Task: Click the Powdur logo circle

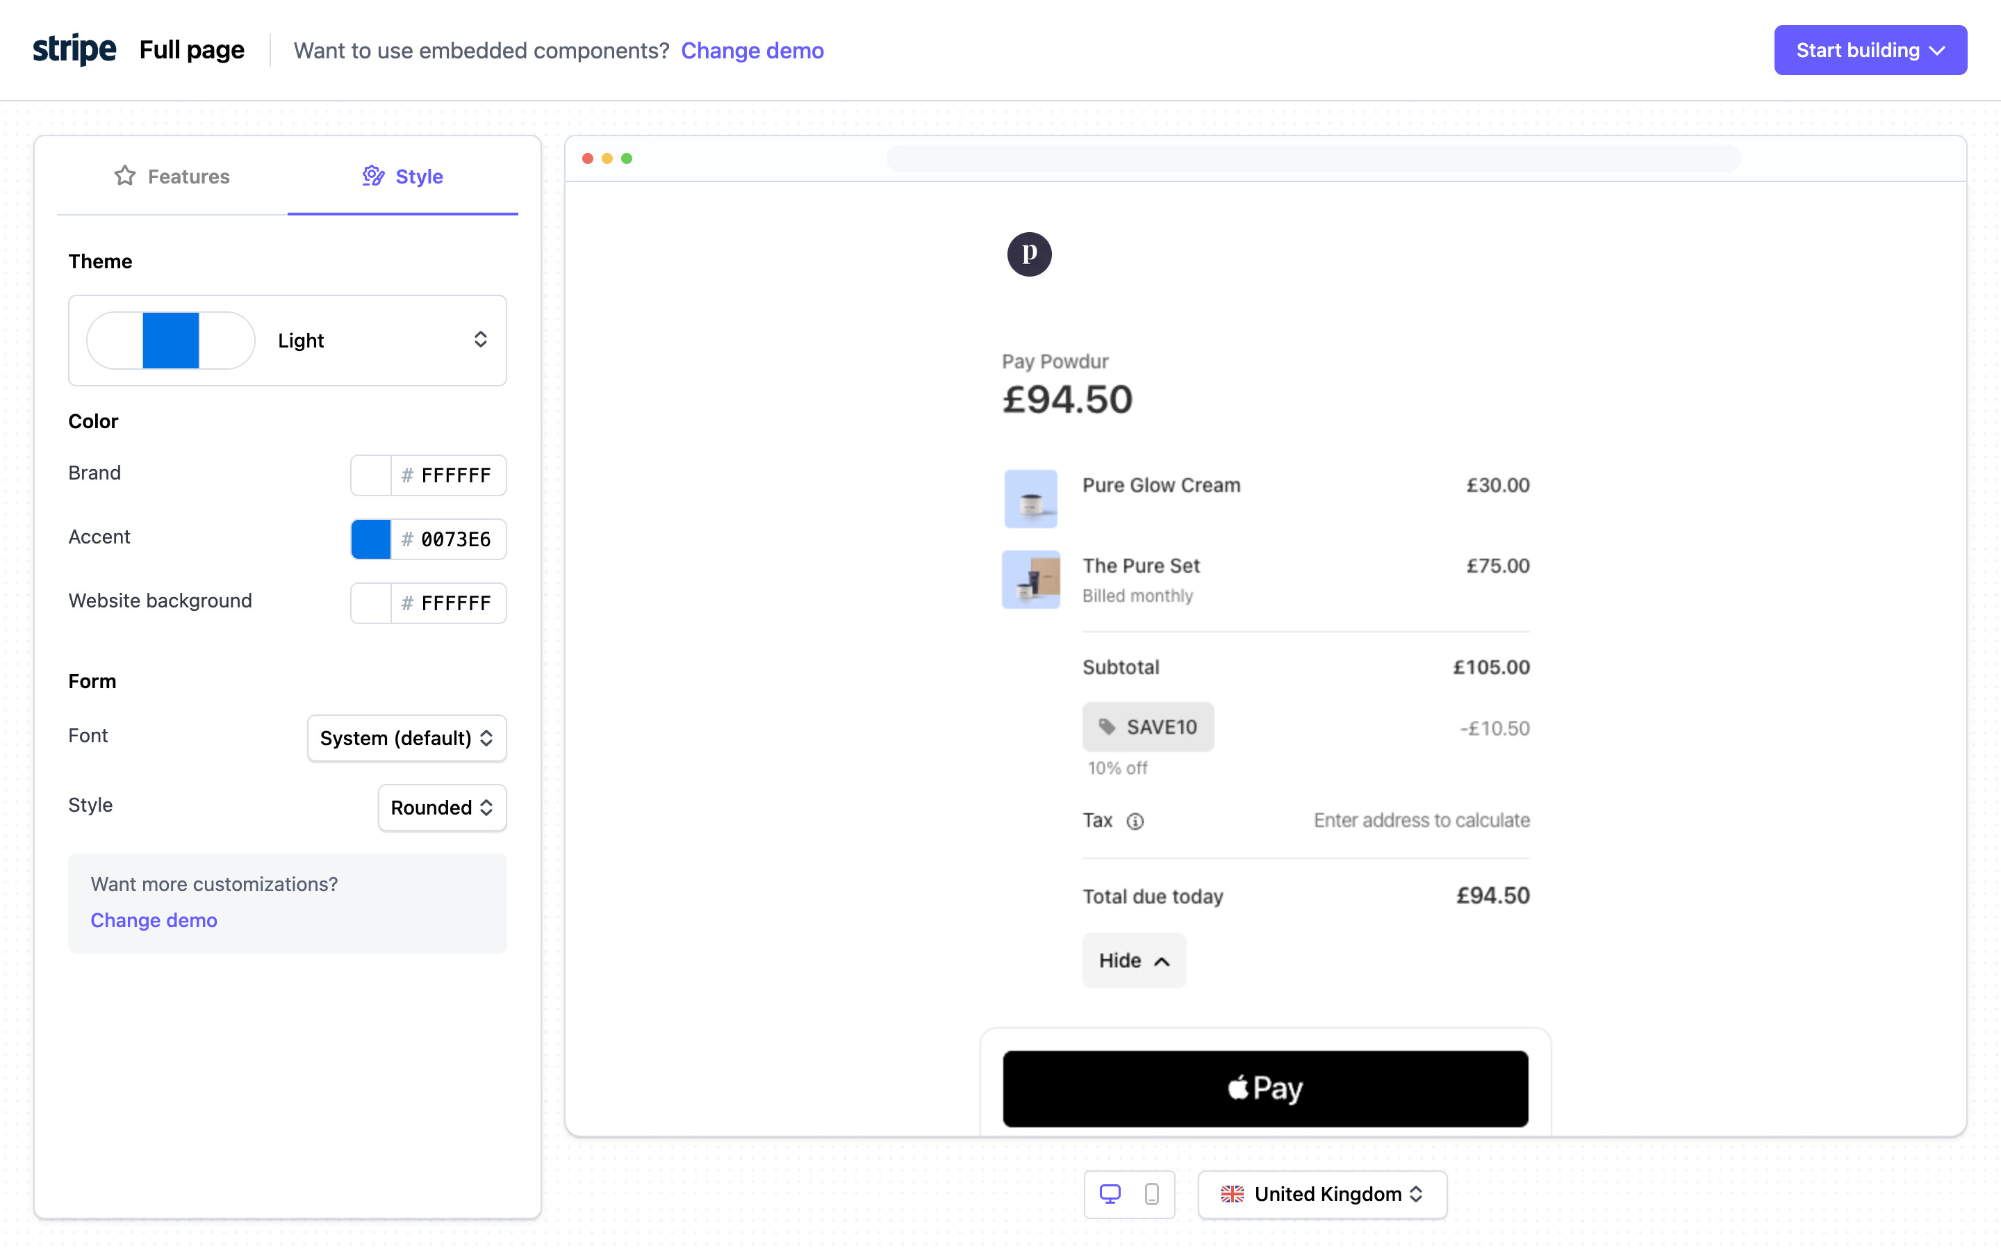Action: [x=1028, y=254]
